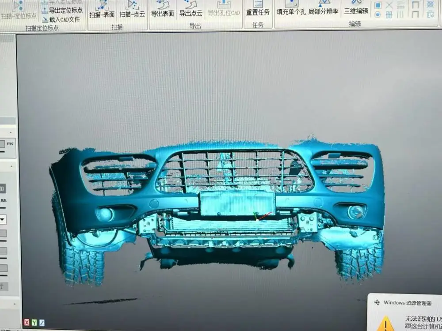Start 扫描-表面 surface scan
Image resolution: width=442 pixels, height=331 pixels.
click(102, 10)
